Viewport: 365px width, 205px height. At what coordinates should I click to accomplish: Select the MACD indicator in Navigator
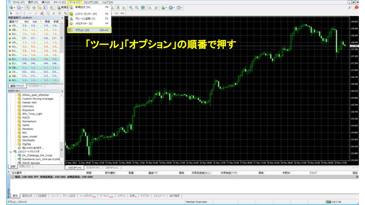click(x=26, y=118)
